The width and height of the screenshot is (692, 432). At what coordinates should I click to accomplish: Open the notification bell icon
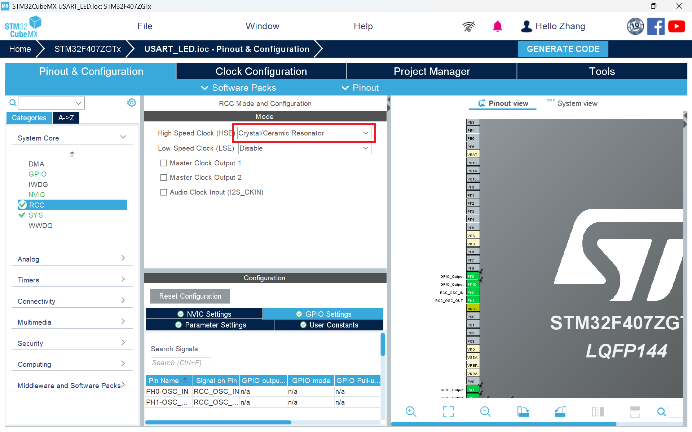click(498, 26)
